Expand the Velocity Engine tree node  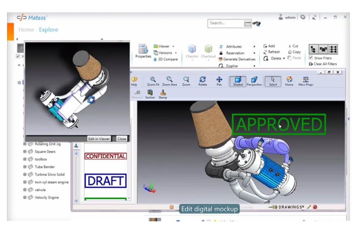click(25, 197)
